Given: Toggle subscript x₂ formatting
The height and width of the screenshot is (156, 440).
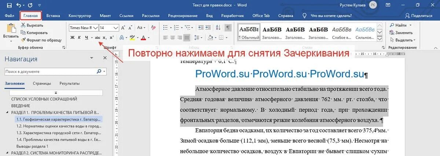Looking at the screenshot, I should (x=105, y=37).
